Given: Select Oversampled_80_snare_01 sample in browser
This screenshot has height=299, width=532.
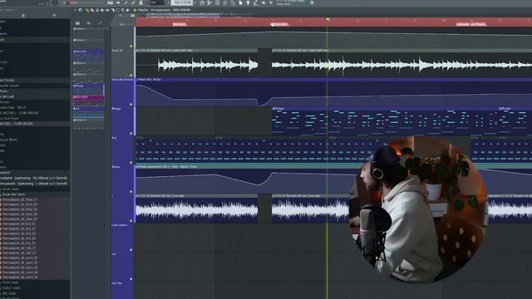Looking at the screenshot, I should pyautogui.click(x=20, y=257).
